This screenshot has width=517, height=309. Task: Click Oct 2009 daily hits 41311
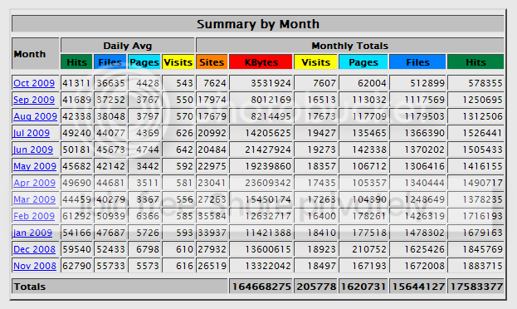point(76,83)
